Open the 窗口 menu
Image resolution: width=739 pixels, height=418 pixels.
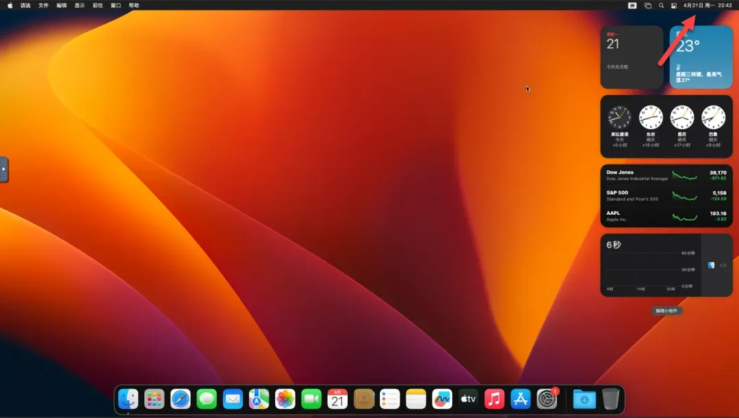click(x=116, y=5)
